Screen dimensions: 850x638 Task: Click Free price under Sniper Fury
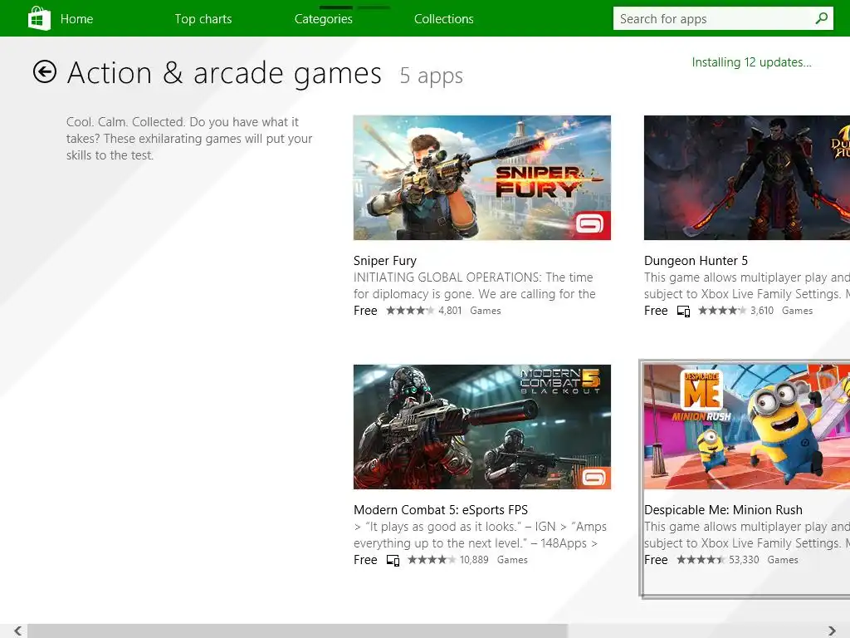(365, 311)
